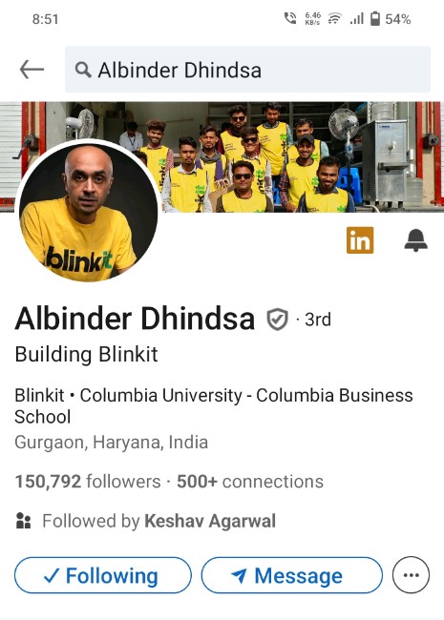Toggle the Following button
This screenshot has width=444, height=620.
(x=103, y=575)
